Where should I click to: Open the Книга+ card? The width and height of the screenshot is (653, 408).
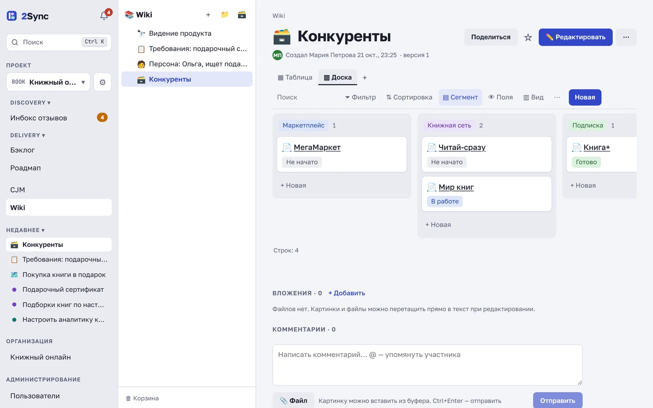point(597,147)
